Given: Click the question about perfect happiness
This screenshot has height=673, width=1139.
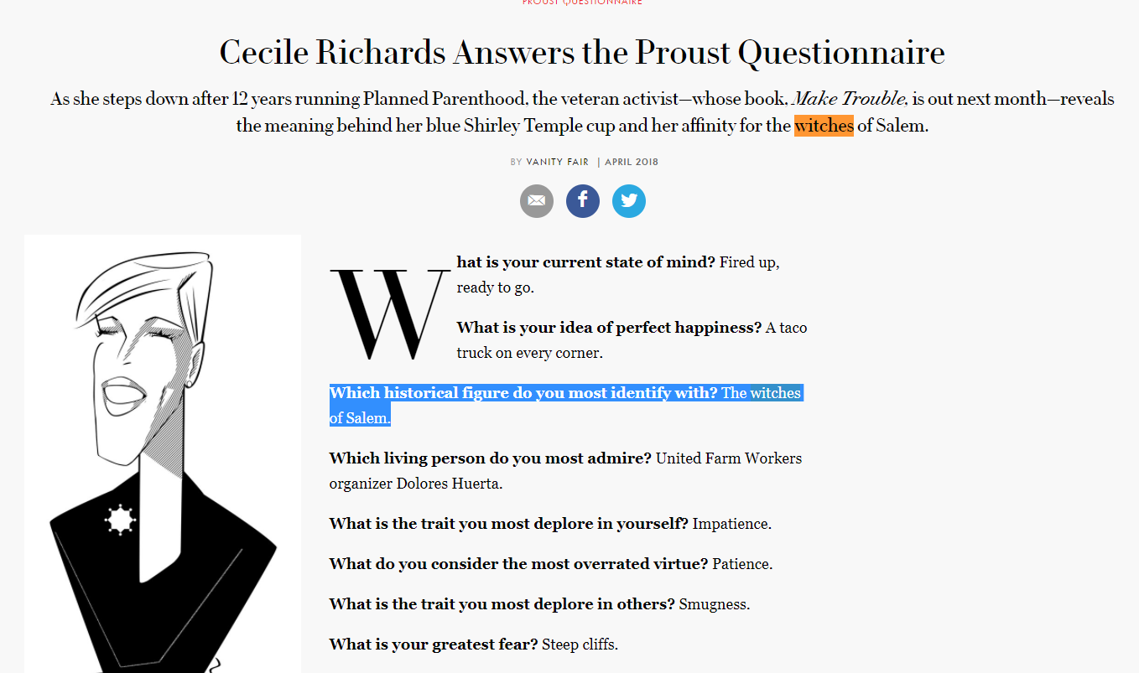Looking at the screenshot, I should [609, 328].
